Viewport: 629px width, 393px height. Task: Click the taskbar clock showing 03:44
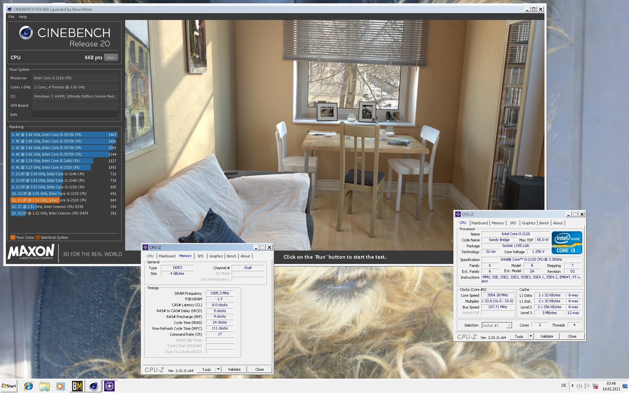pyautogui.click(x=611, y=384)
